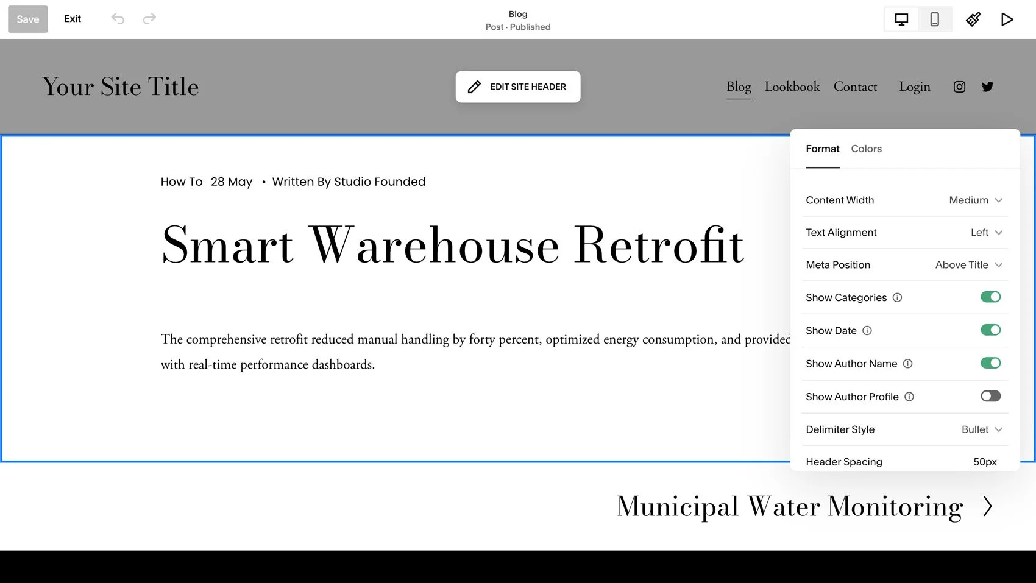Click the Login link

pyautogui.click(x=915, y=87)
